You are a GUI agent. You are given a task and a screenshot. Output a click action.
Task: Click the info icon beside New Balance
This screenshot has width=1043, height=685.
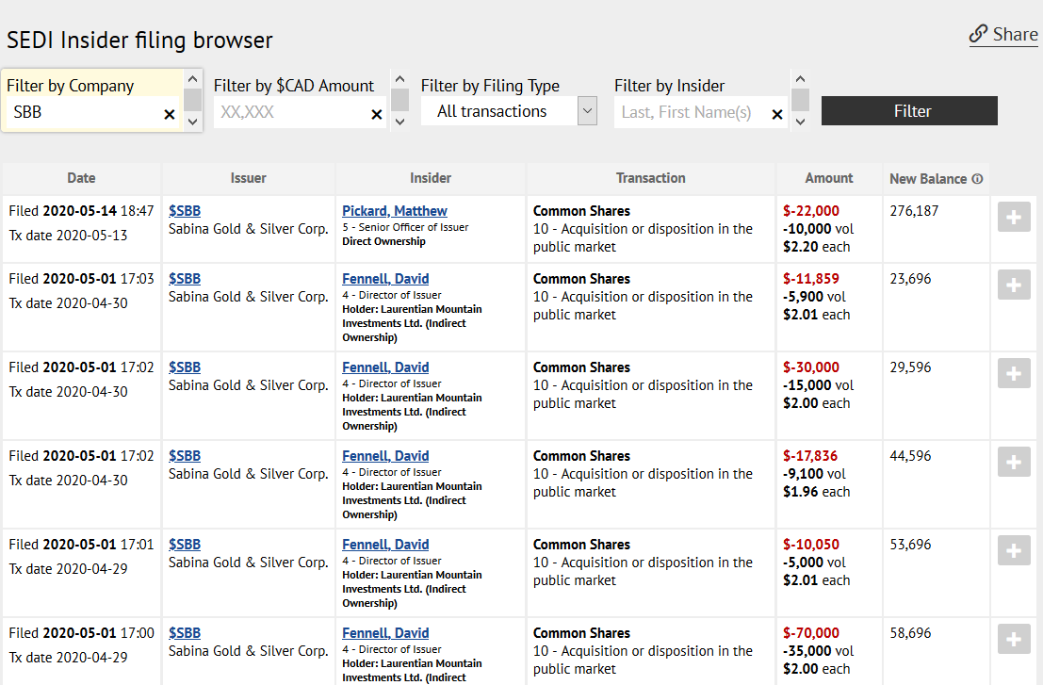977,179
